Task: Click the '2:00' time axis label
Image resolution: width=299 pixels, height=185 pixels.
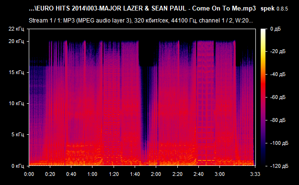Action: (x=156, y=174)
